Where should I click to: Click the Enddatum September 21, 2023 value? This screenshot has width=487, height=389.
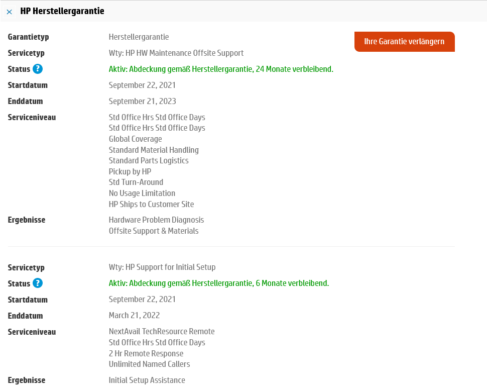coord(142,101)
